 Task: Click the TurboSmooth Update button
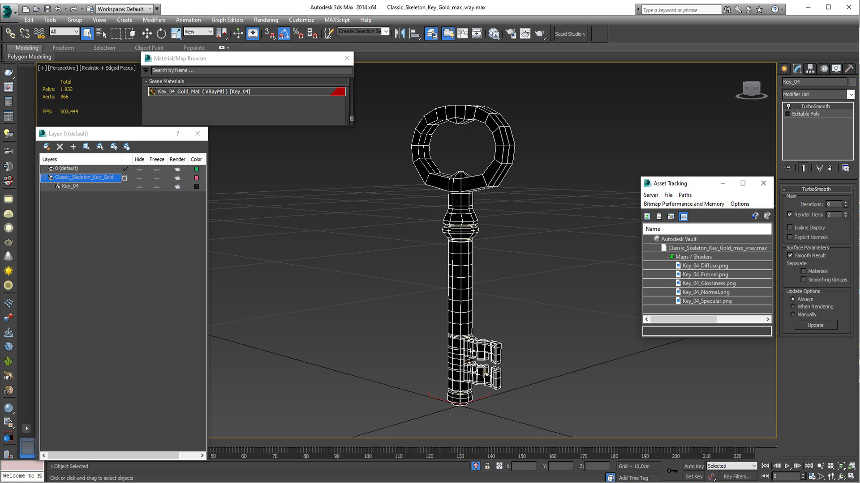tap(815, 325)
